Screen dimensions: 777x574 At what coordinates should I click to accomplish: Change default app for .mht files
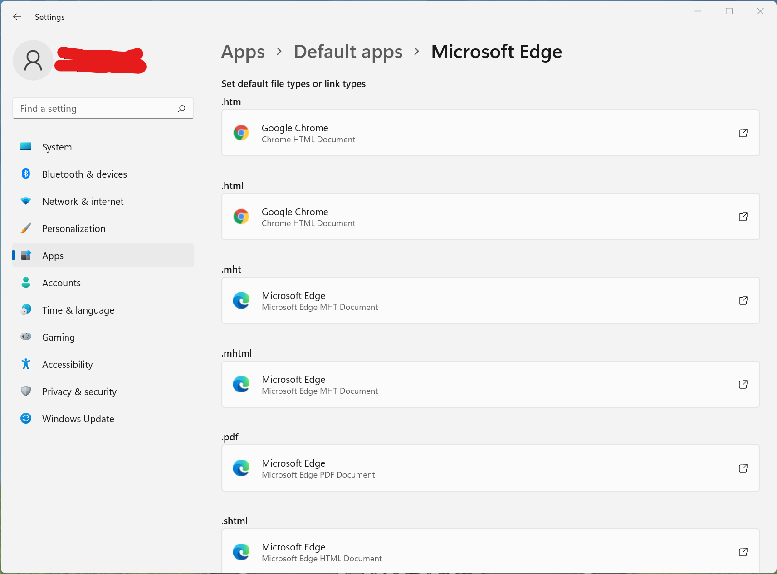point(490,300)
